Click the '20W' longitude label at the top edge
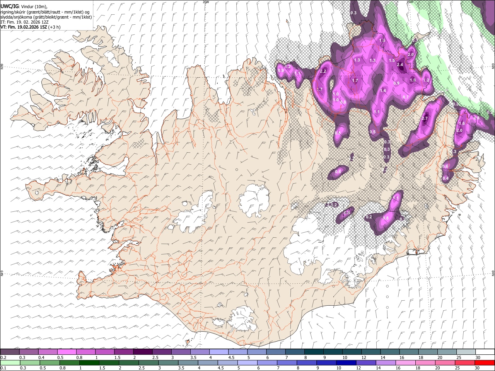This screenshot has width=495, height=371. pos(206,2)
